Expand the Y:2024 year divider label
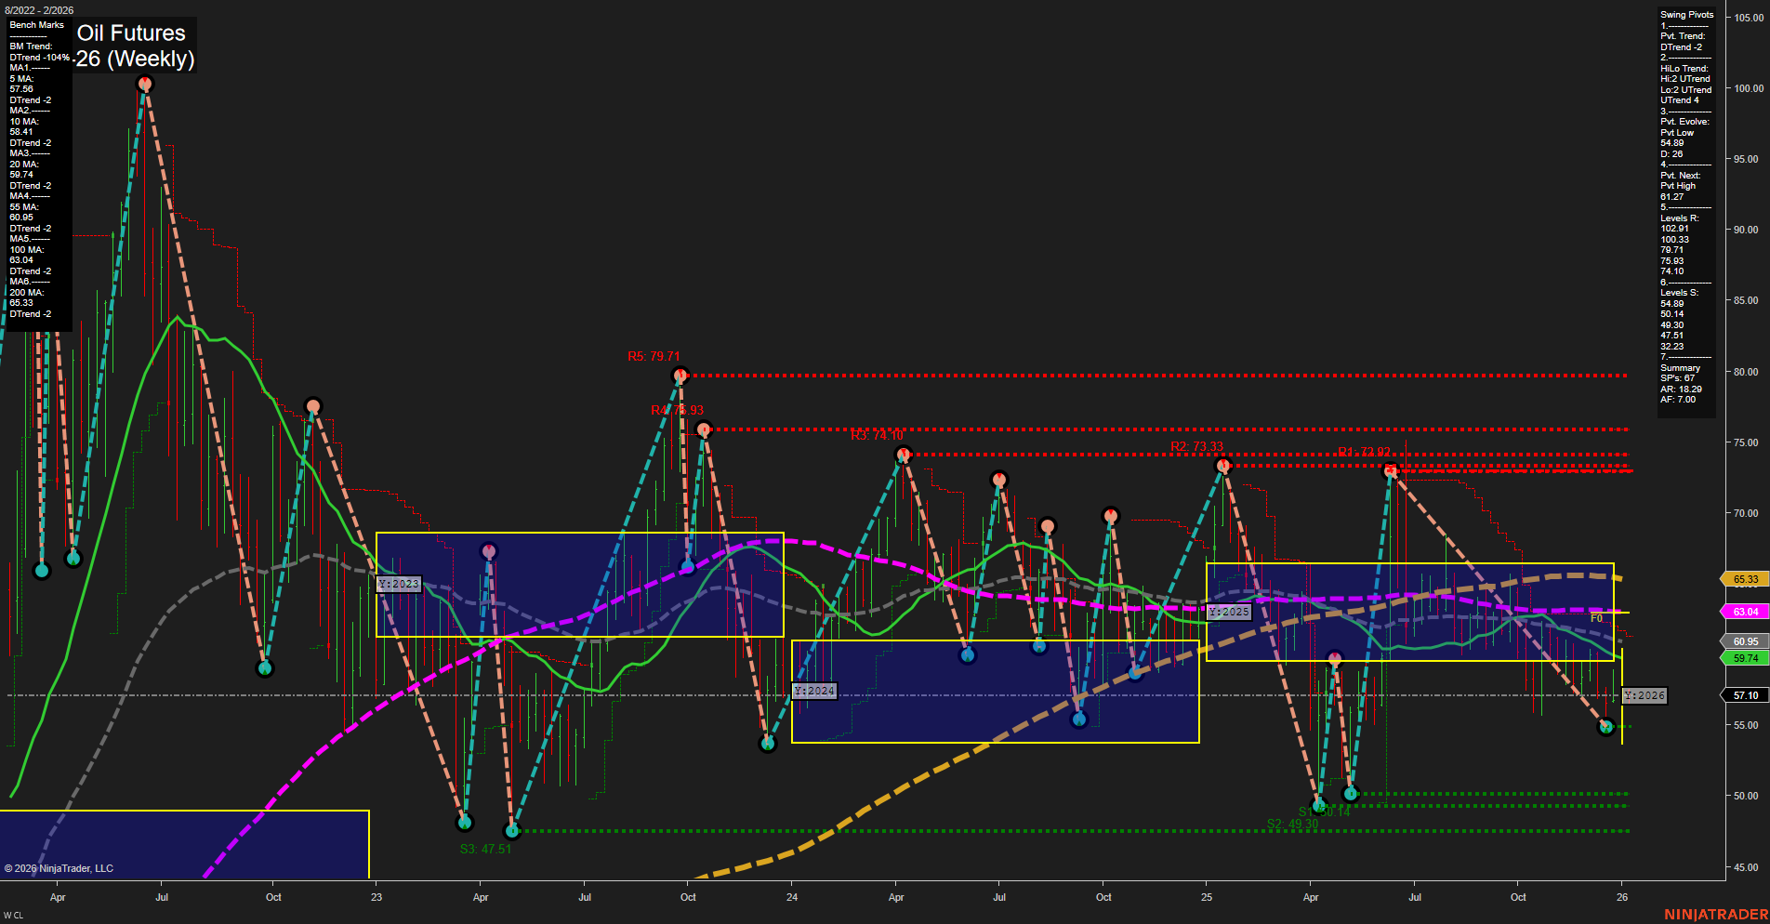 click(x=812, y=690)
